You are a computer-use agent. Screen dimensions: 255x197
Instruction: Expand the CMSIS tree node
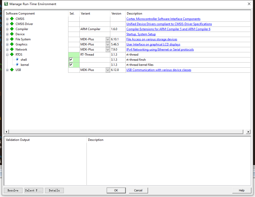pos(7,19)
